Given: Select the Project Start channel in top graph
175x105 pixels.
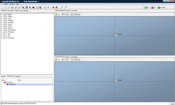Looking at the screenshot, I should pyautogui.click(x=116, y=34).
